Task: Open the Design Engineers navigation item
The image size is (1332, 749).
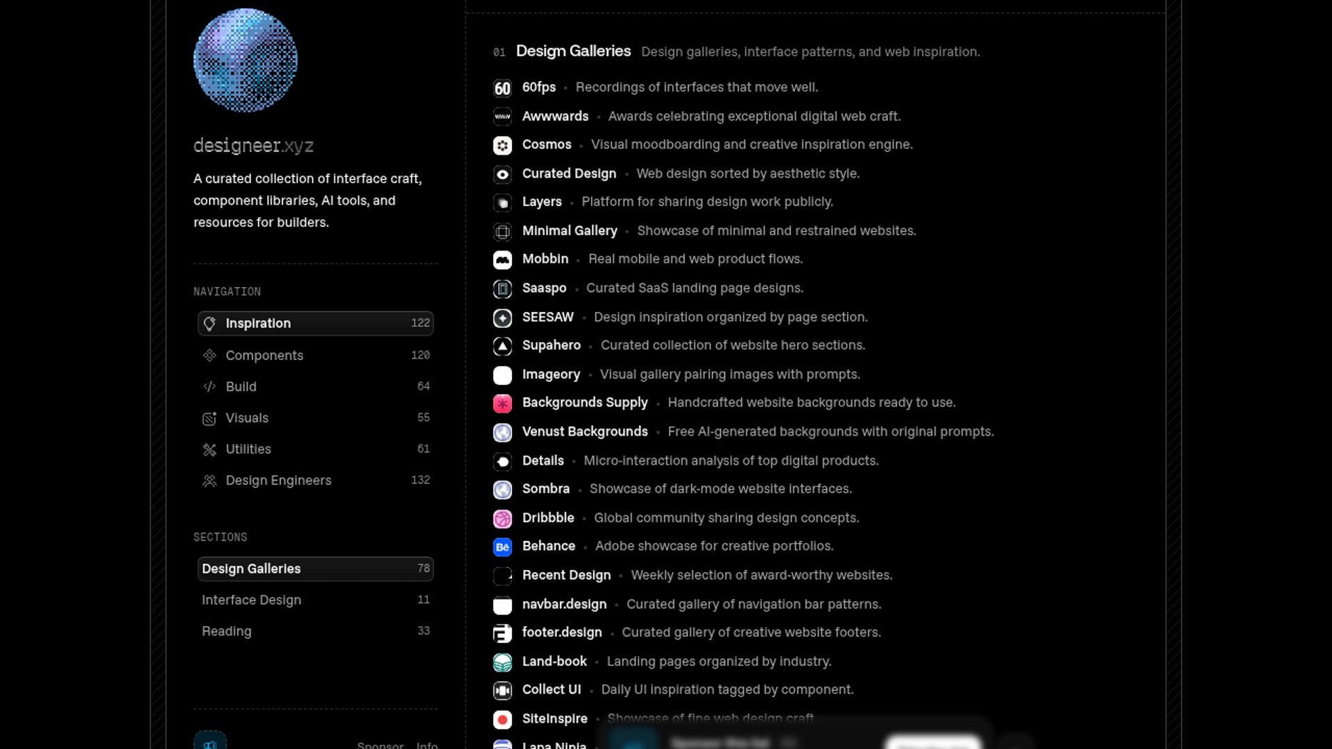Action: click(x=316, y=480)
